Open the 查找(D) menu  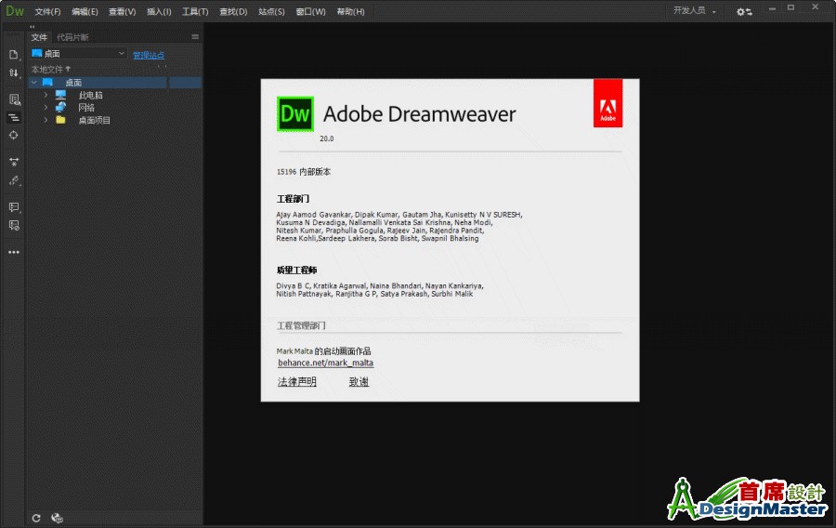(x=233, y=11)
